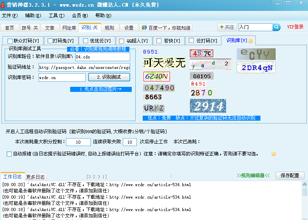308x220 pixels.
Task: Click the search box containing 入门
Action: coord(255,27)
